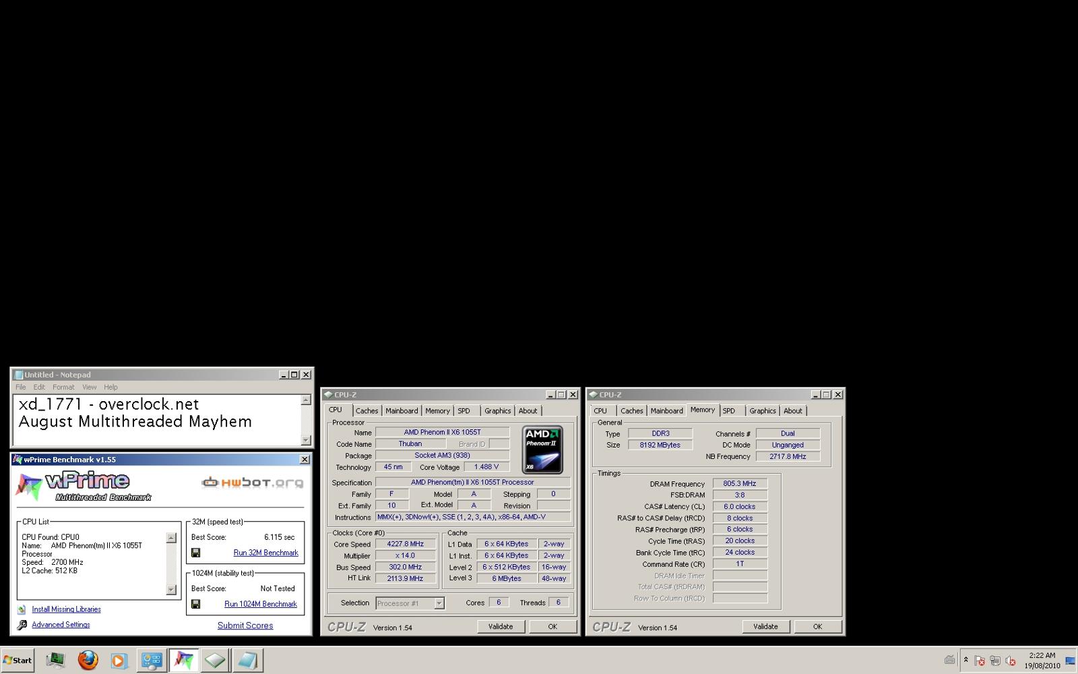Click the left CPU-Z title bar icon
1078x674 pixels.
(x=328, y=394)
